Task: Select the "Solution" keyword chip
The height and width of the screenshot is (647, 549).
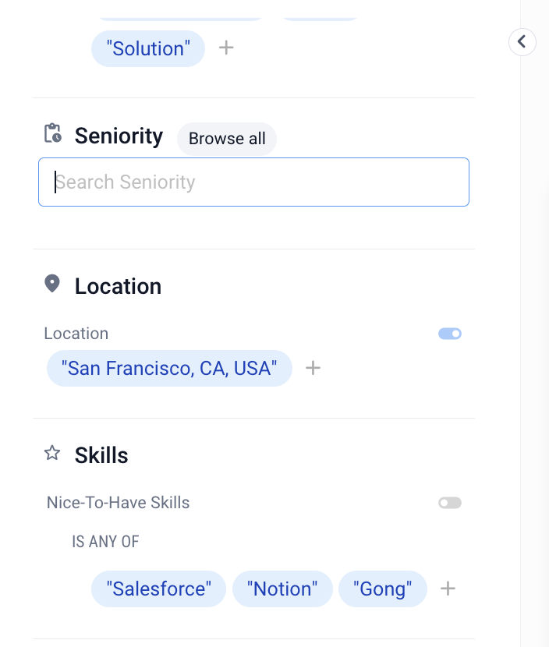Action: coord(148,48)
